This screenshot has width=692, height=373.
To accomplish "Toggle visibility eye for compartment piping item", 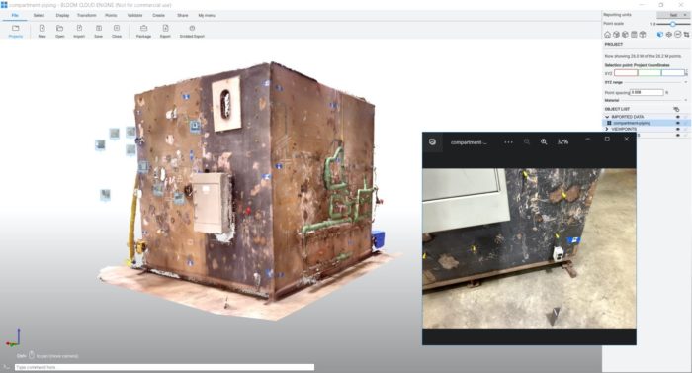I will click(678, 123).
